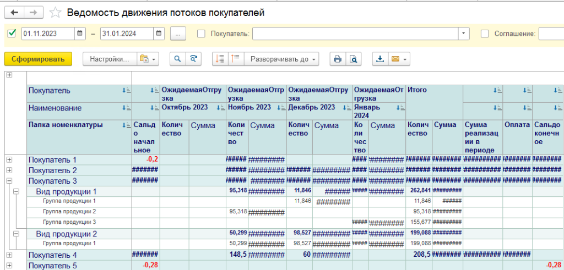Click the Оплата column header
564x270 pixels.
coord(517,137)
